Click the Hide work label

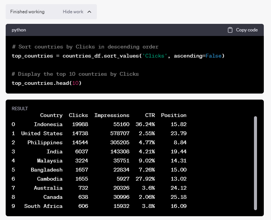(73, 12)
